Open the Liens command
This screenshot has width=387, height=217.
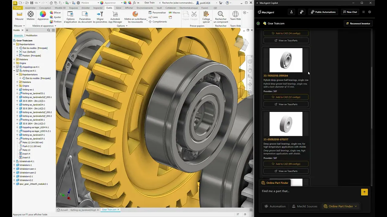click(x=153, y=17)
